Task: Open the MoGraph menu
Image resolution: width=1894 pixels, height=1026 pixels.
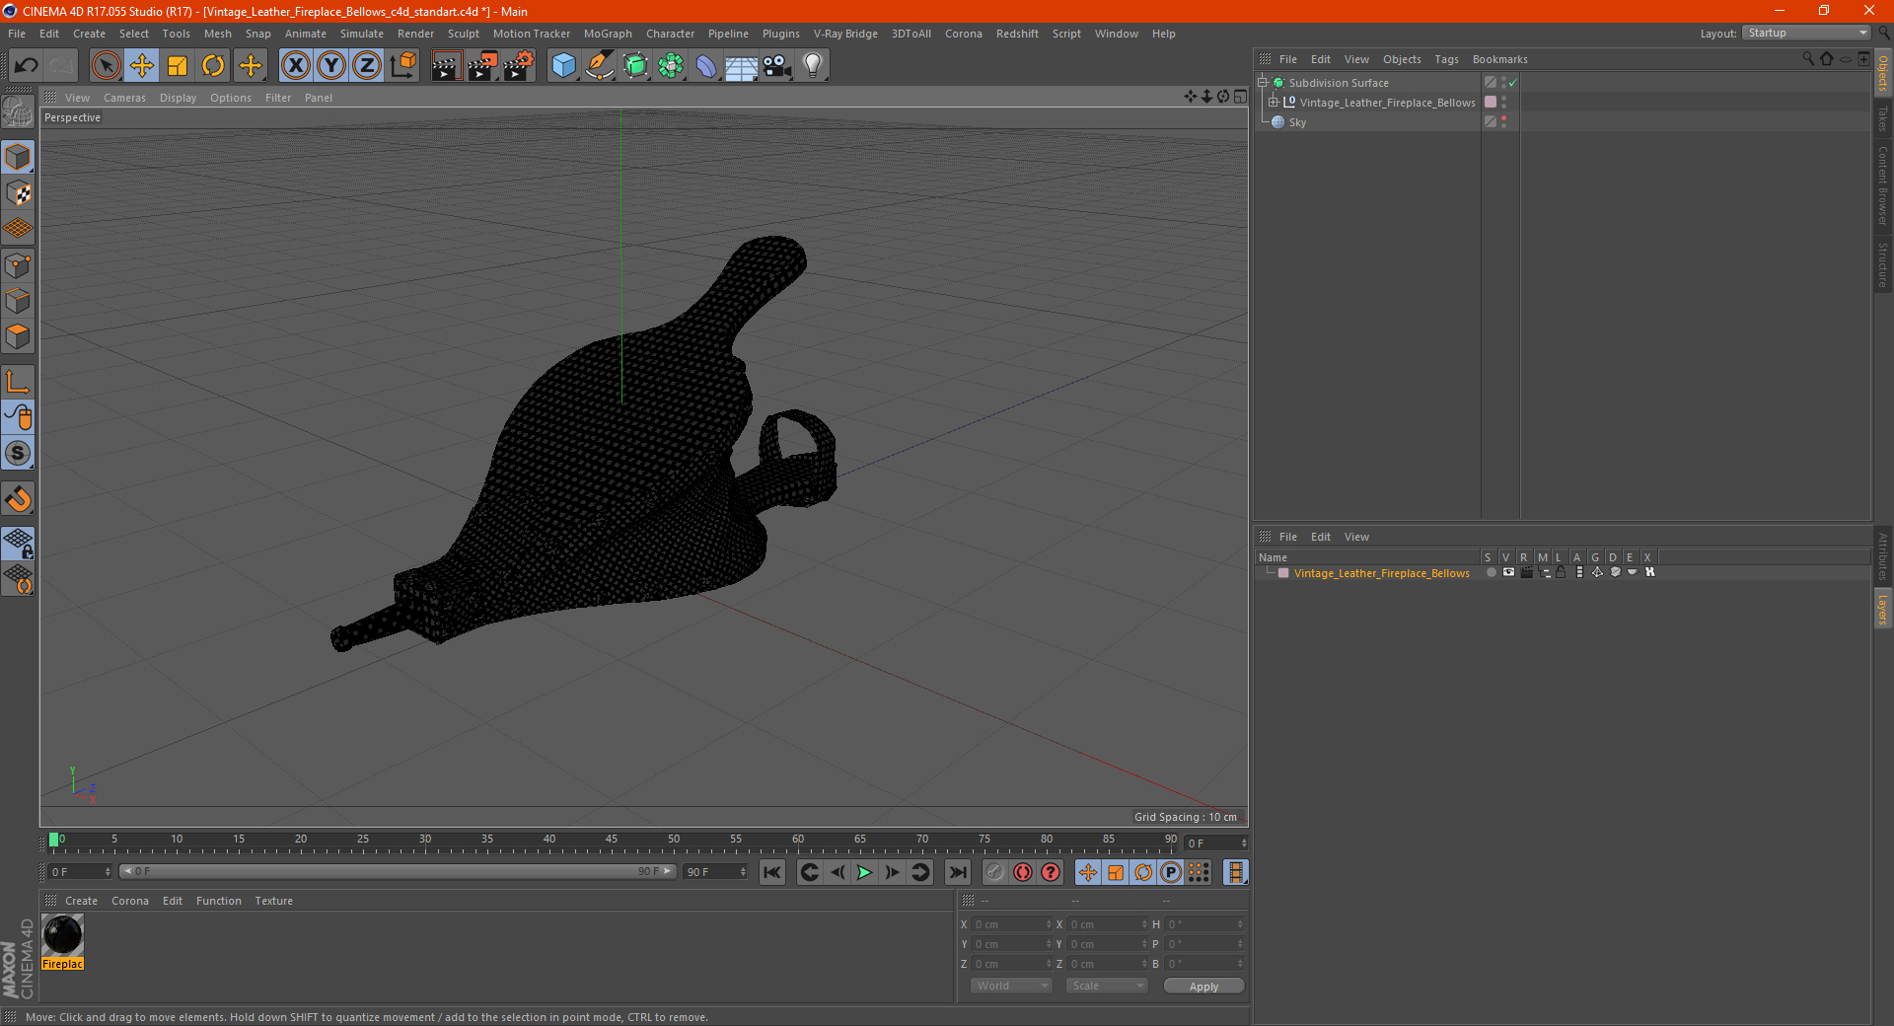Action: coord(608,34)
